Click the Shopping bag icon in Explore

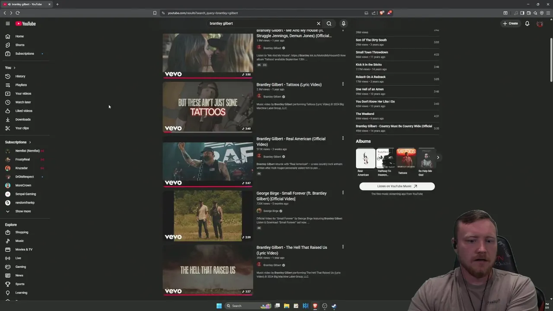click(8, 232)
